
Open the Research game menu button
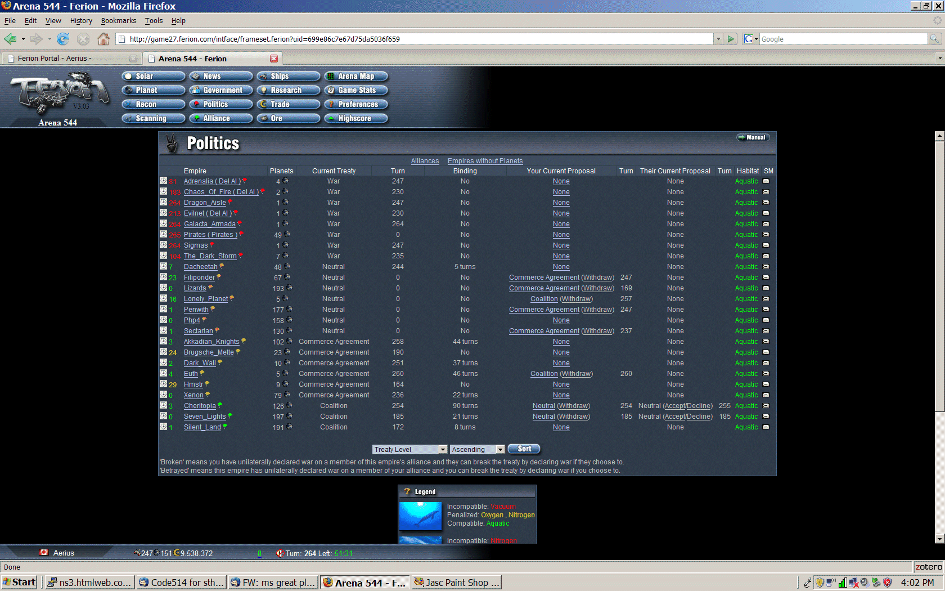pos(289,90)
